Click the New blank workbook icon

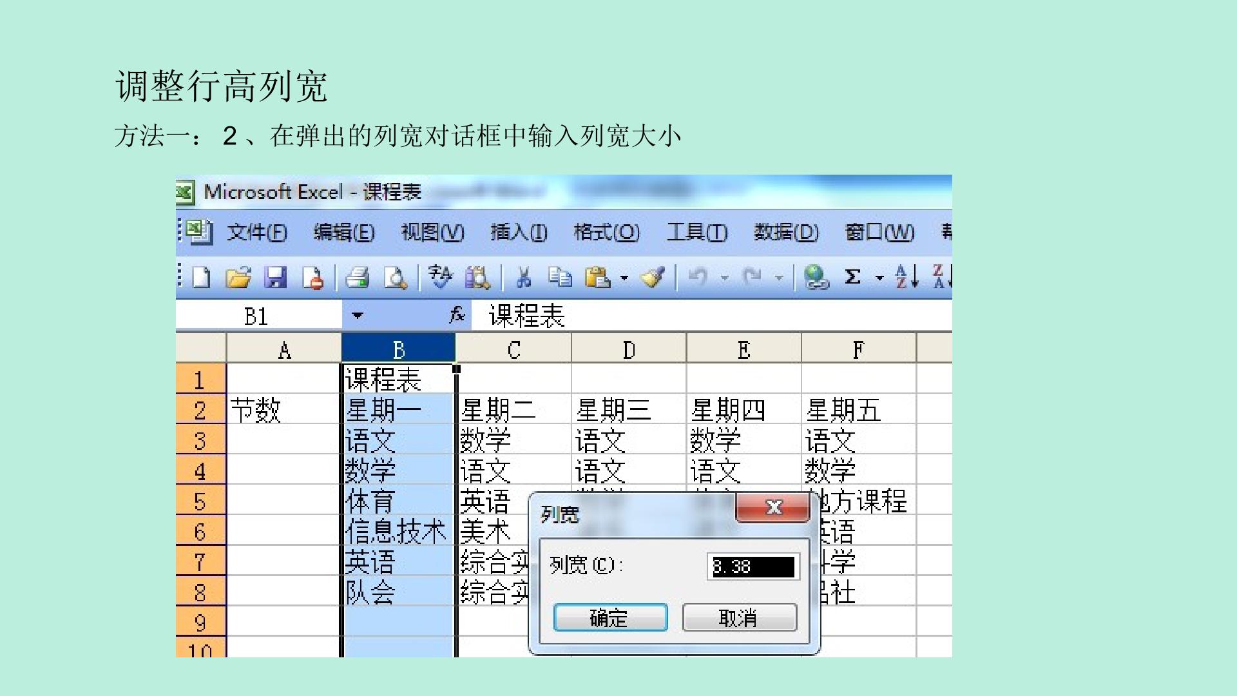coord(201,278)
